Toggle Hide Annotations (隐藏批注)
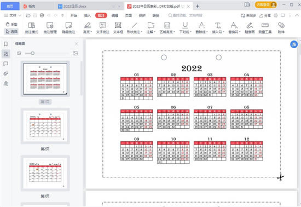 (68, 28)
